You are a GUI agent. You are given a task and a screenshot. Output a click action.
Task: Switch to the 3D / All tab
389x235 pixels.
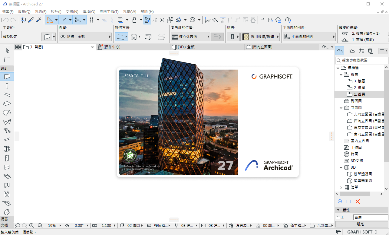click(x=207, y=47)
